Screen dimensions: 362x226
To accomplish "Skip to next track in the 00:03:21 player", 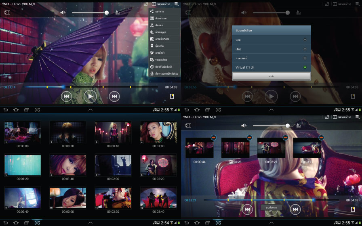I will pyautogui.click(x=295, y=209).
